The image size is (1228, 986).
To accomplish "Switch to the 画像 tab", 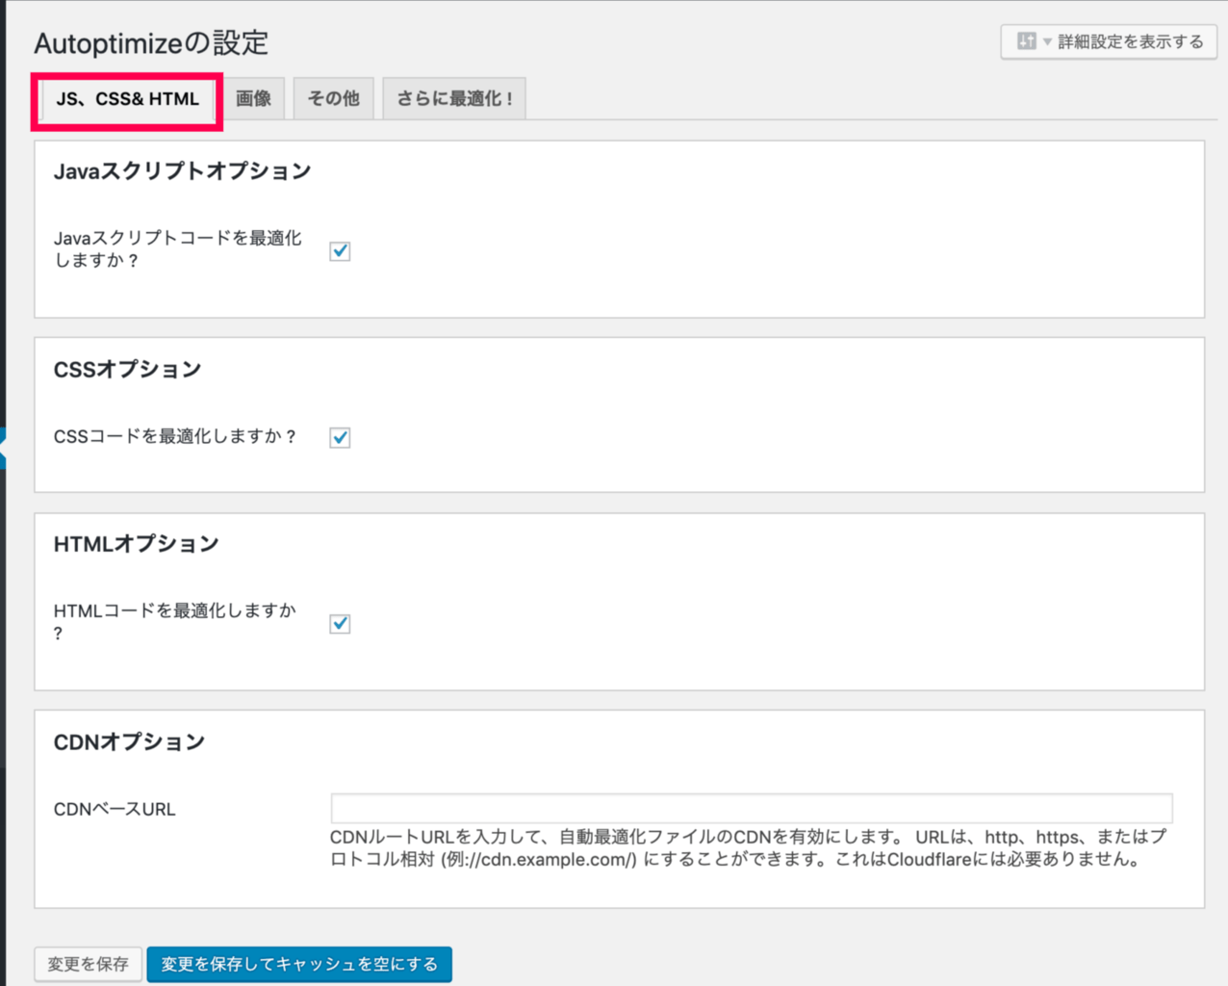I will [x=253, y=99].
